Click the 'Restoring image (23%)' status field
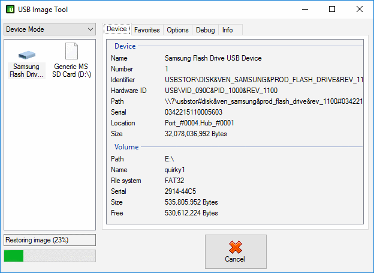 pos(50,240)
